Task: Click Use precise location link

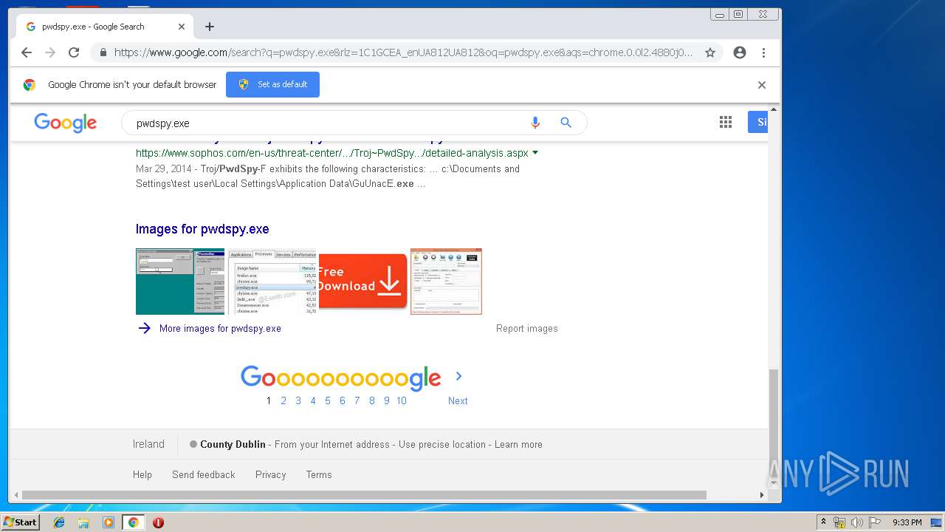Action: click(x=442, y=445)
